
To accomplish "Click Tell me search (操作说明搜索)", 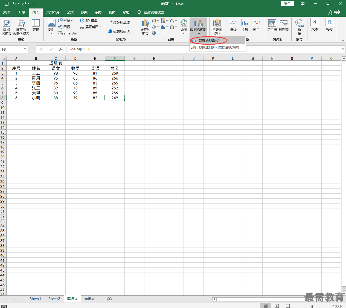I will point(154,12).
